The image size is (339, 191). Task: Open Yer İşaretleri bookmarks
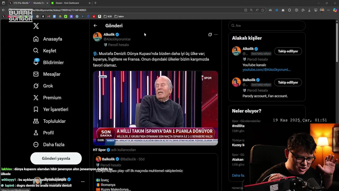51,109
